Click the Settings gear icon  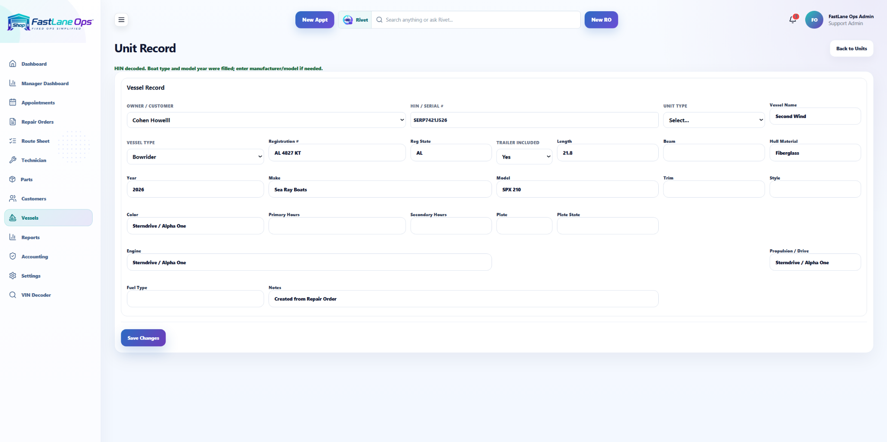(13, 275)
